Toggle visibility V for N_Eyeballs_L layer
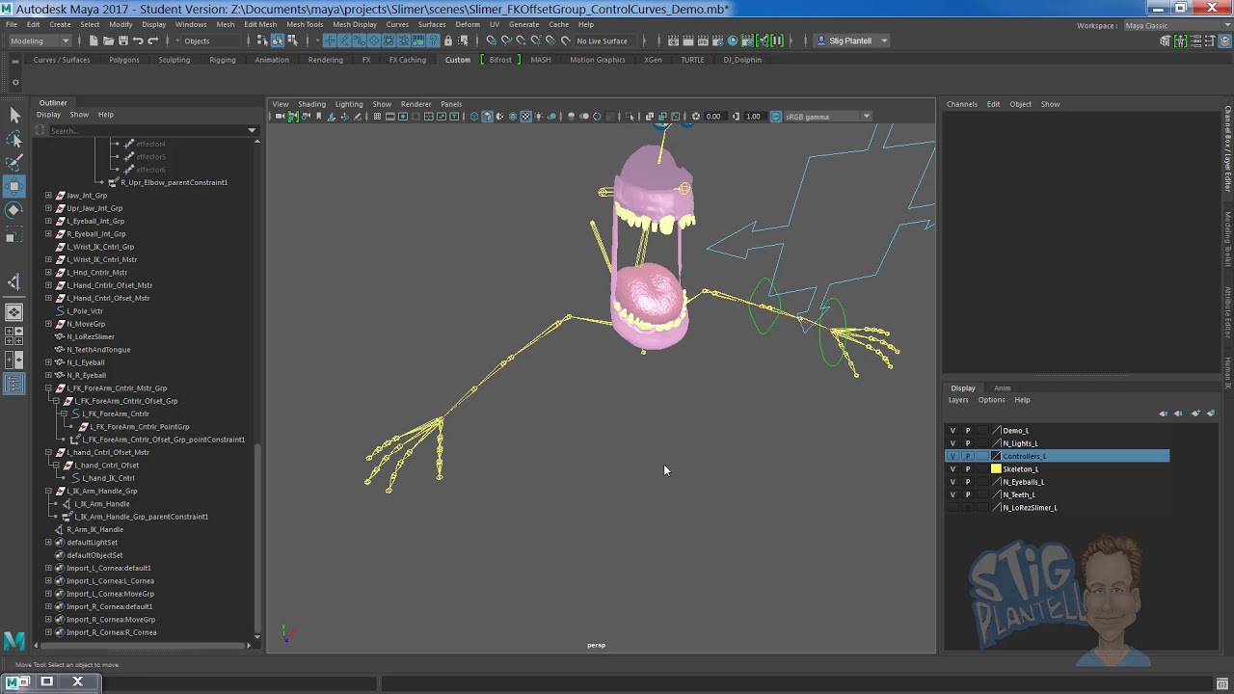Viewport: 1234px width, 694px height. (952, 482)
